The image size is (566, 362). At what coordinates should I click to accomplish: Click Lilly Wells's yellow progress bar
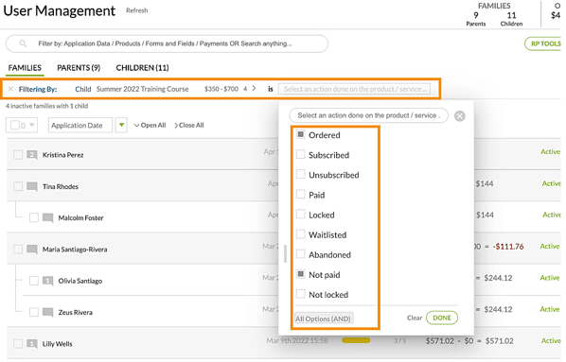(356, 340)
